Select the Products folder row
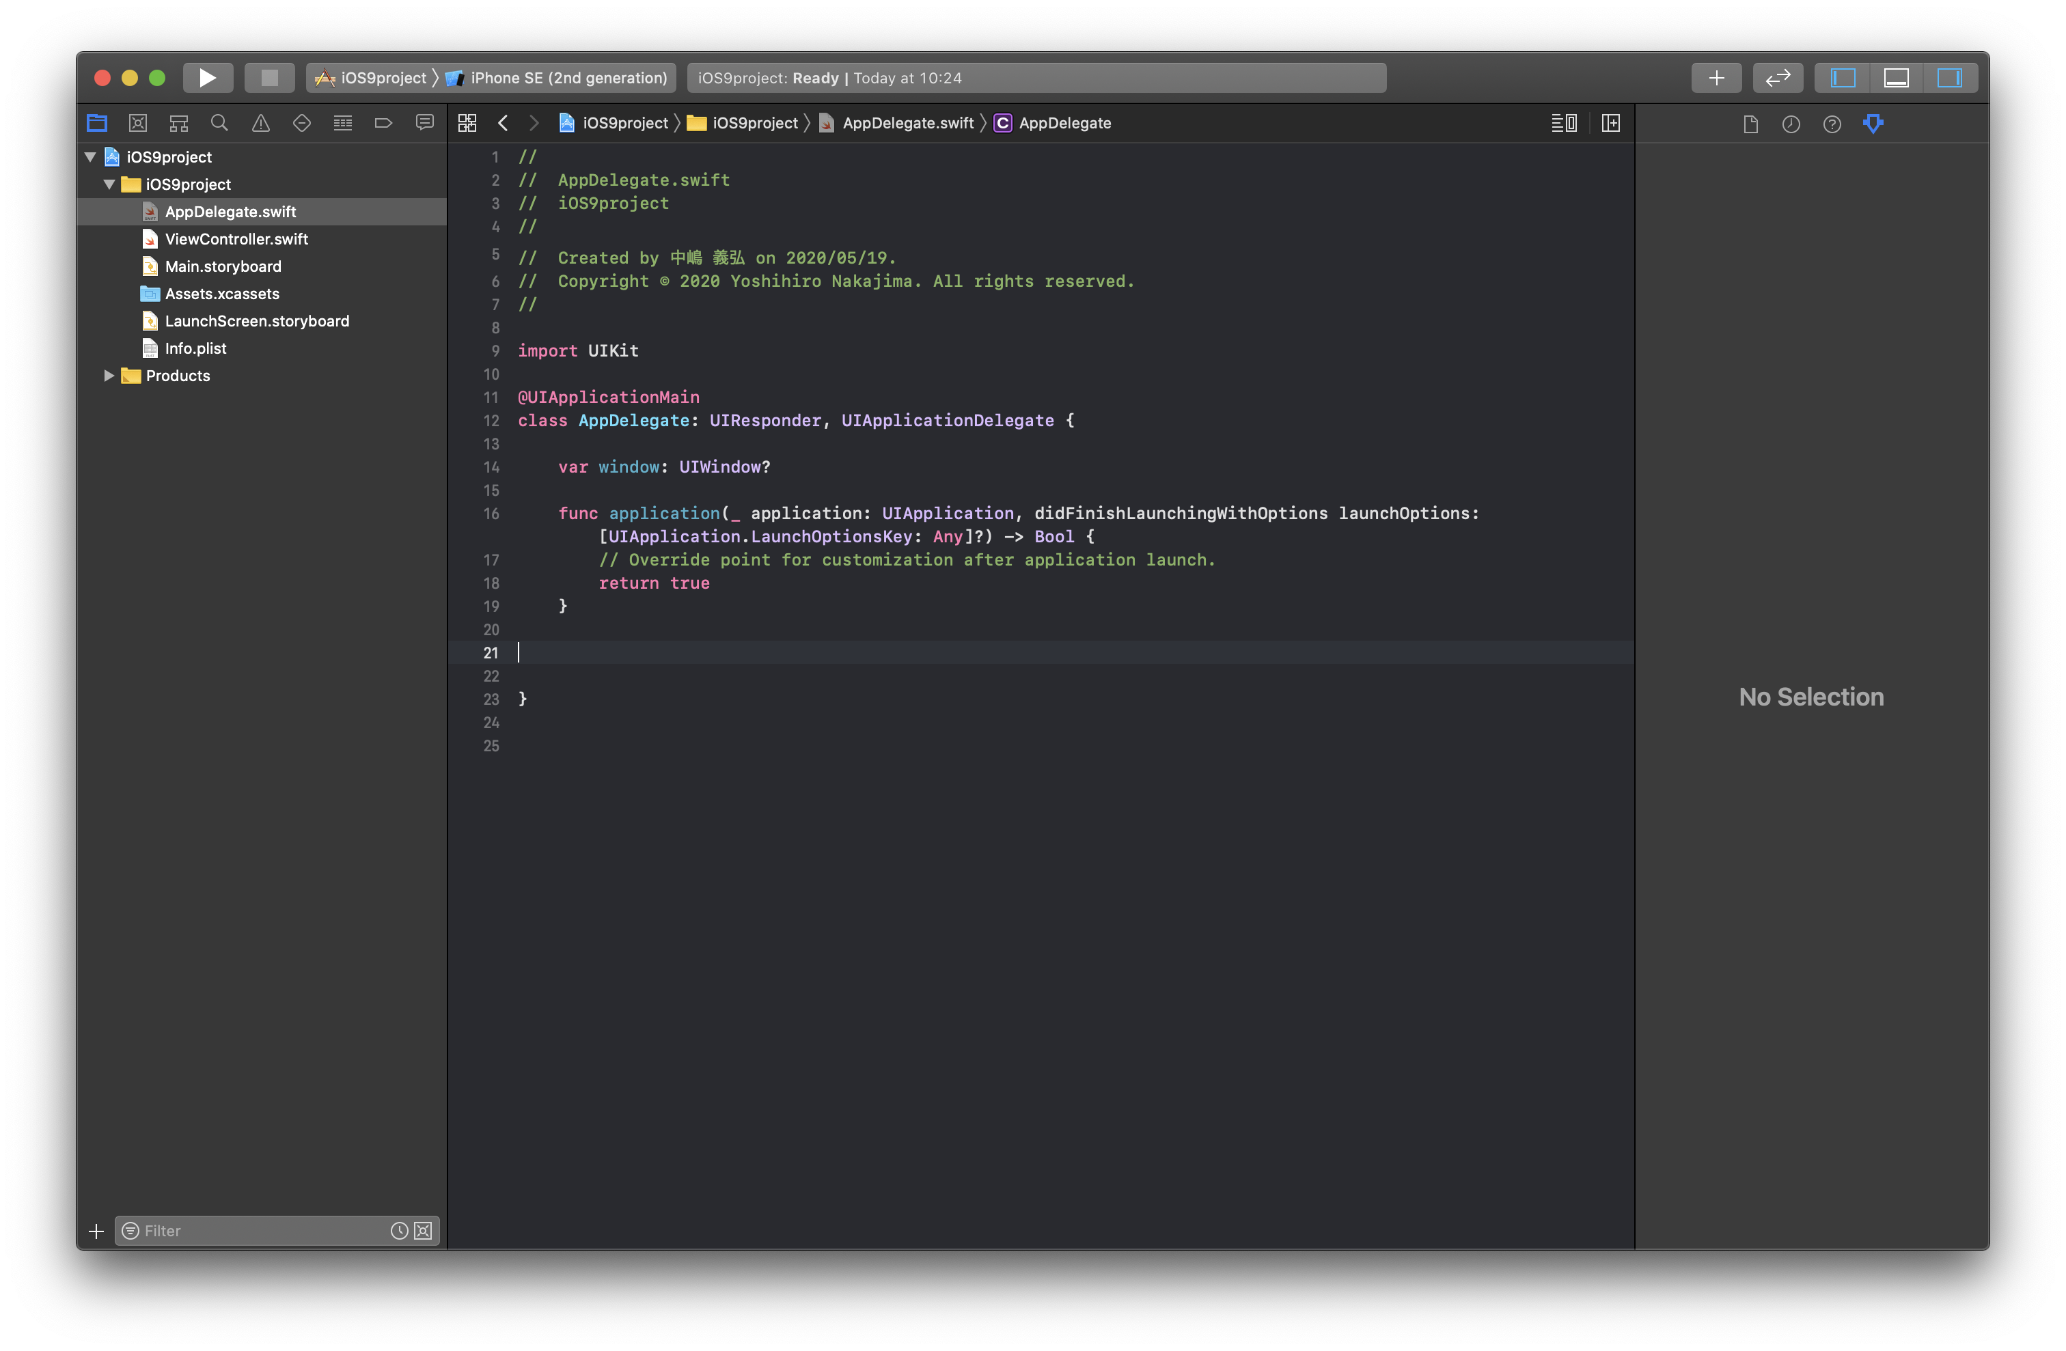 261,376
